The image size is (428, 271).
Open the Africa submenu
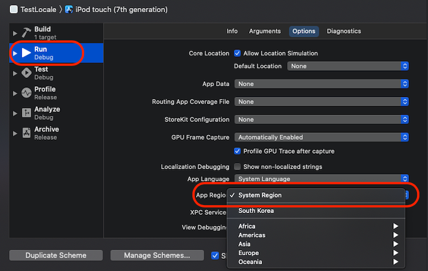316,226
